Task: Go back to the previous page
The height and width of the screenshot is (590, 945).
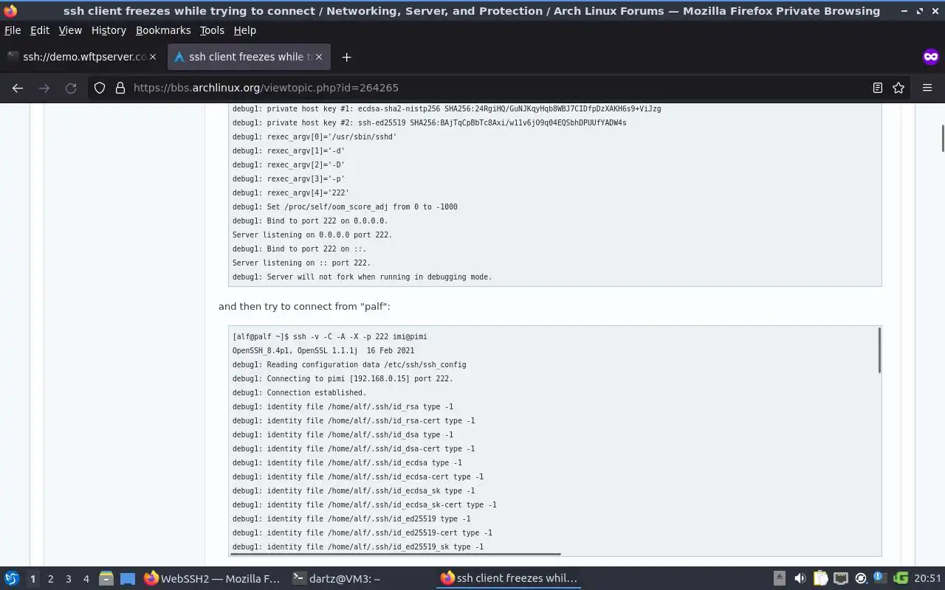Action: click(18, 88)
